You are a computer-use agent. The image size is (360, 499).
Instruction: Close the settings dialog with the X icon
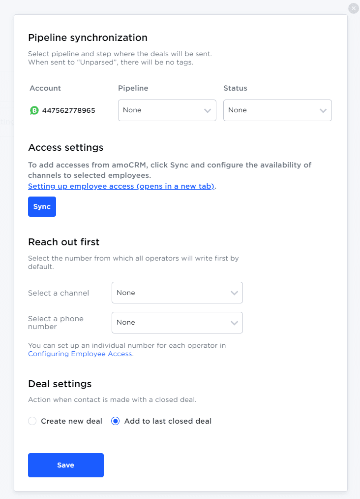[x=353, y=8]
